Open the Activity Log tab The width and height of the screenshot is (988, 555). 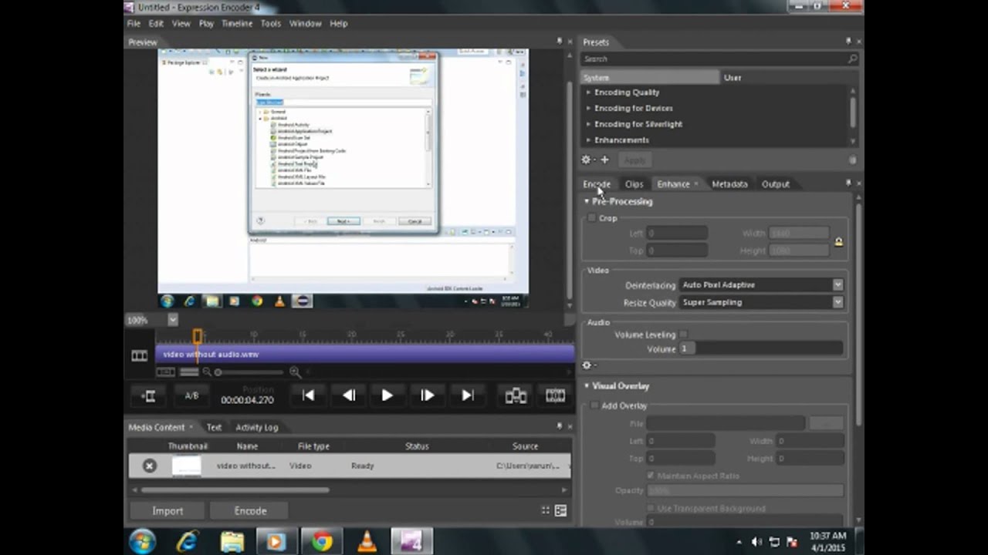coord(257,427)
